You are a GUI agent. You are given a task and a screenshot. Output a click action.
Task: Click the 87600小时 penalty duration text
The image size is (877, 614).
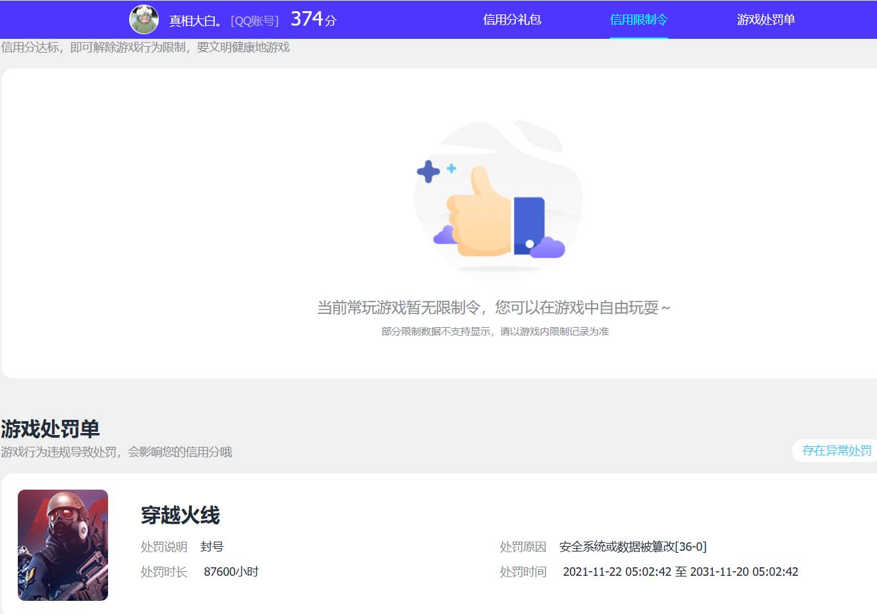point(232,571)
